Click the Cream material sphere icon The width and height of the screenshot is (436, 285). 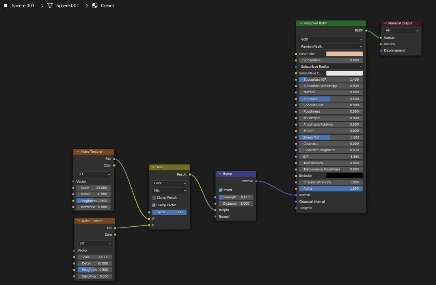point(95,6)
